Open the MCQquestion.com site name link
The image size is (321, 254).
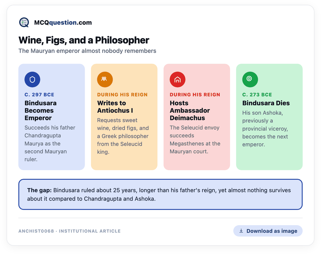63,22
